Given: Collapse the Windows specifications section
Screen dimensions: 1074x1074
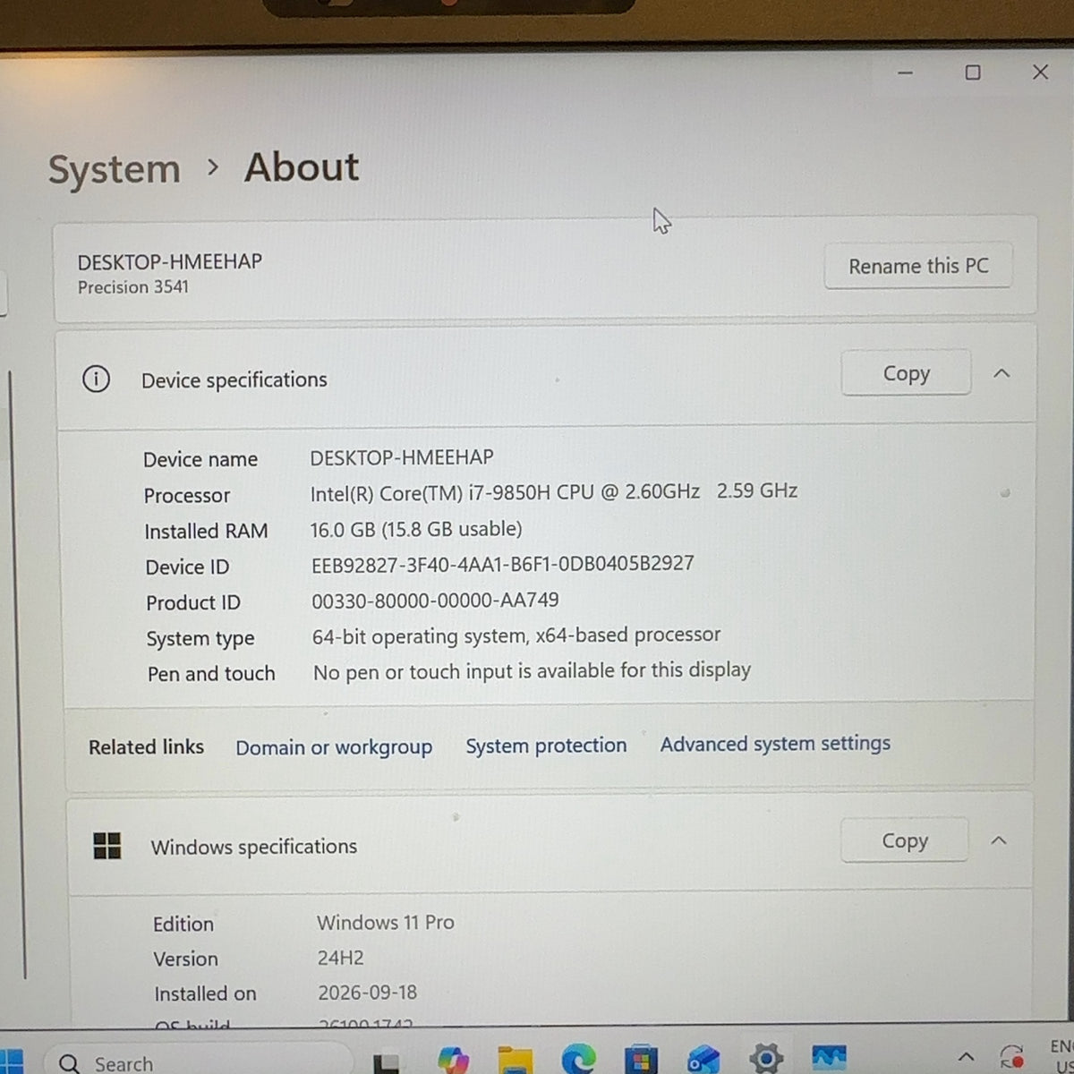Looking at the screenshot, I should 999,840.
